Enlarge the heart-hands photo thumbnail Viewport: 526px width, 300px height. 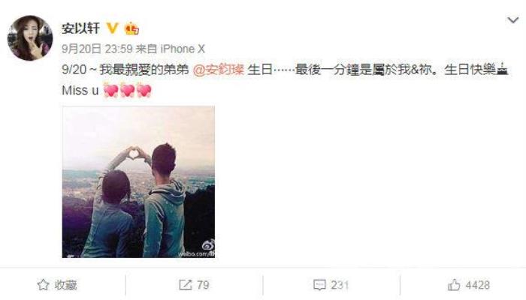(x=138, y=181)
